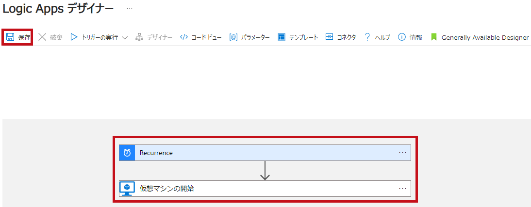
Task: Click the arrow between the two steps
Action: (x=265, y=171)
